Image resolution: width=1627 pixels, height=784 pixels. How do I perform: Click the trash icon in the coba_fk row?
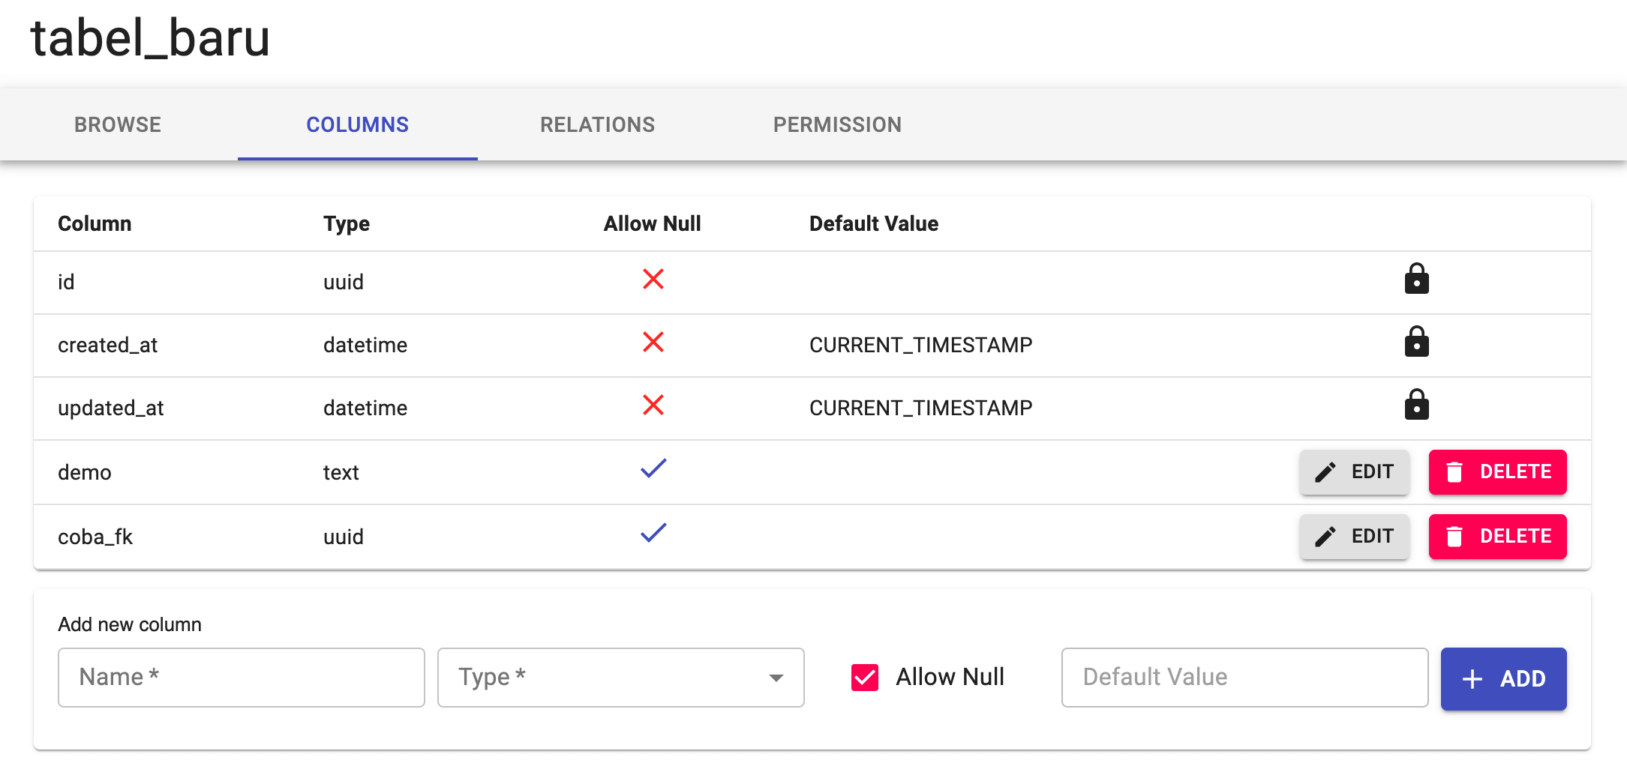pyautogui.click(x=1454, y=537)
